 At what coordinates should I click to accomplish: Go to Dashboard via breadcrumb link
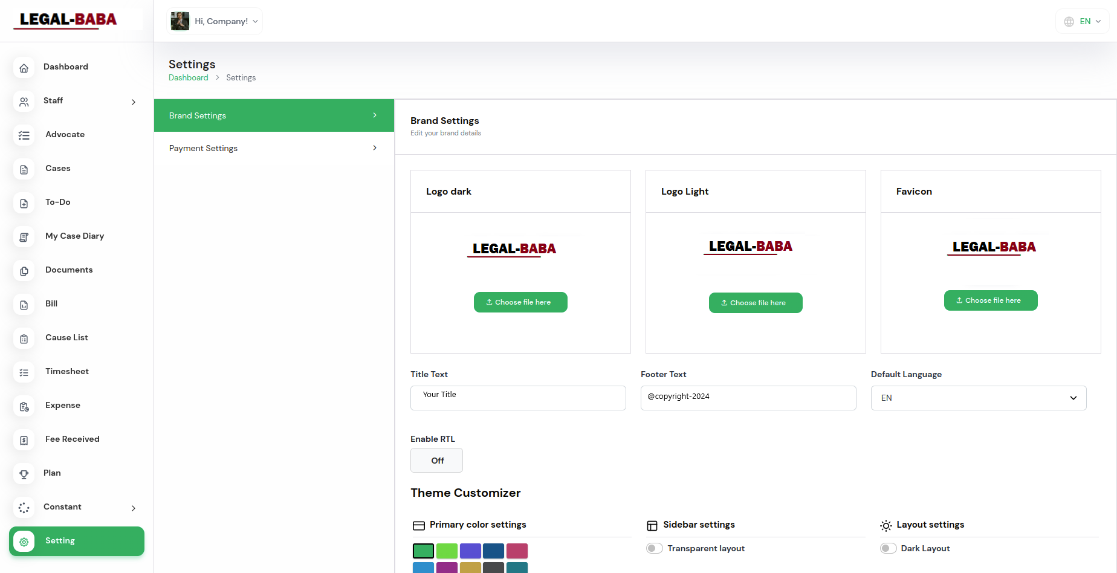coord(188,78)
